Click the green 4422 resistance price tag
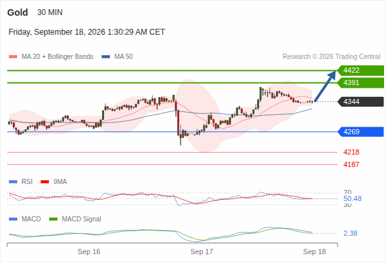Screen dimensions: 386x262 click(360, 71)
